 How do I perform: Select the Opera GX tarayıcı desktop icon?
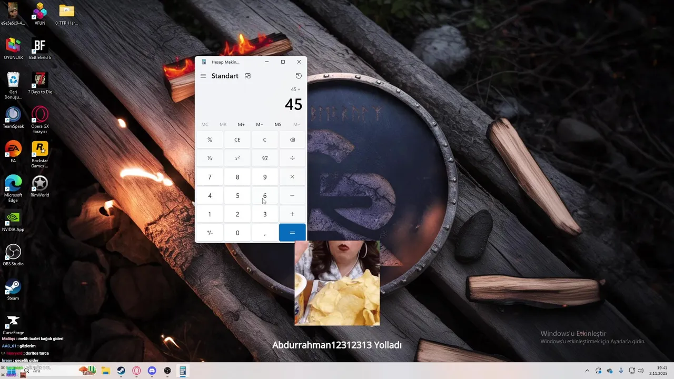point(39,120)
